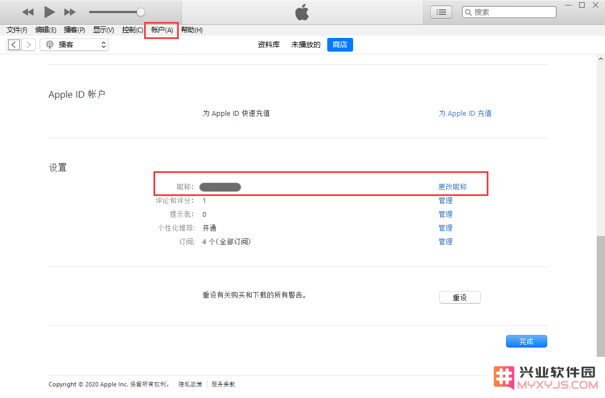Click the 为 Apple ID 充值 link
The image size is (605, 398).
point(465,113)
